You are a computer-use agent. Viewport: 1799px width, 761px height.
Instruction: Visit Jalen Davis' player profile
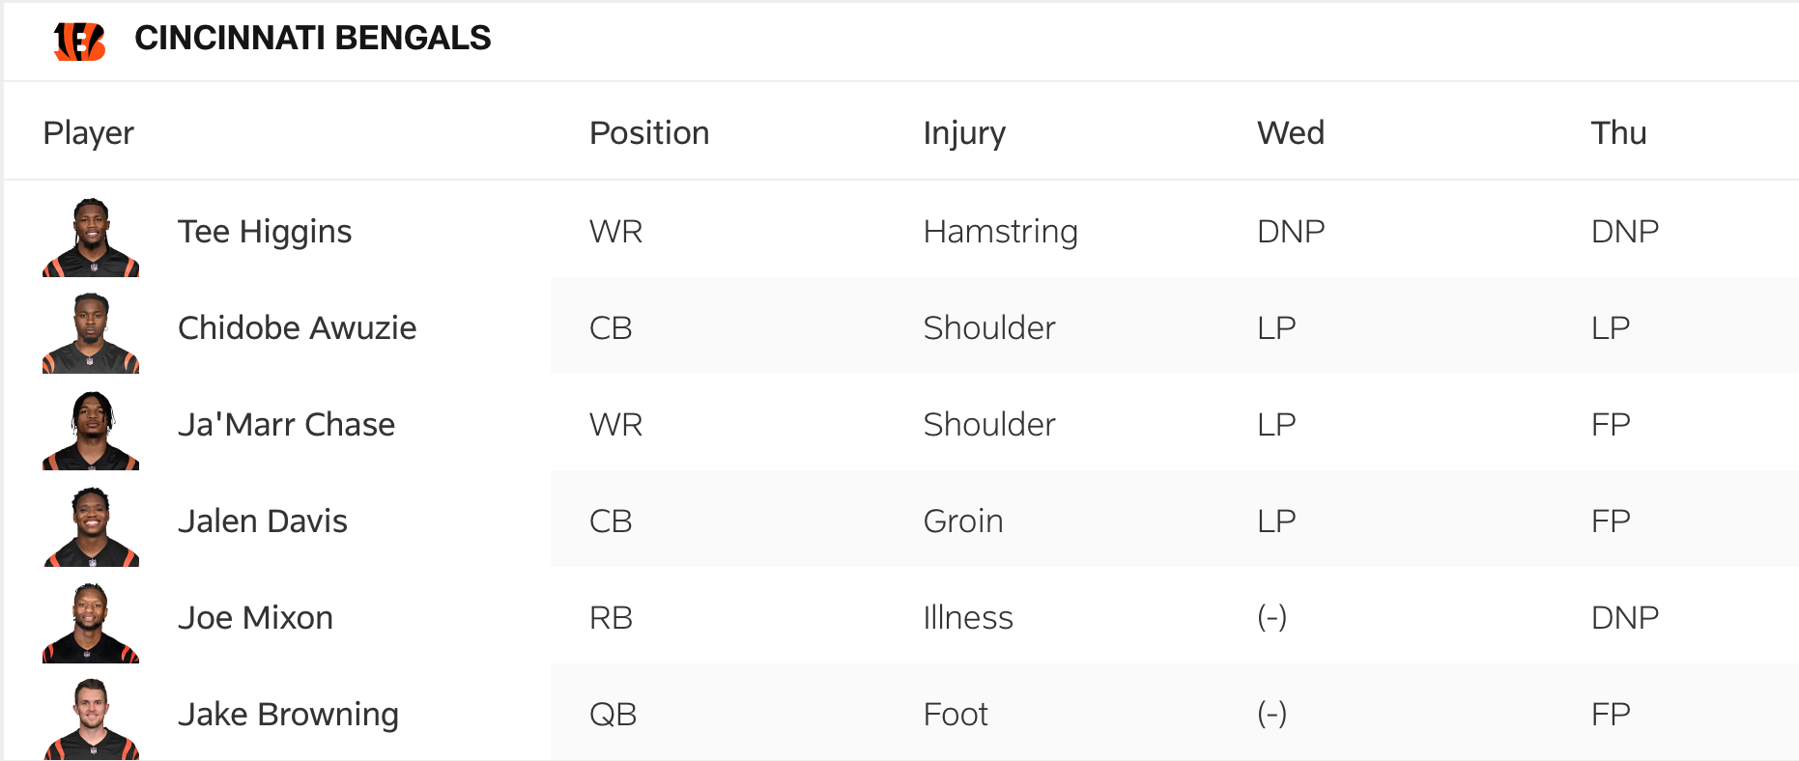[262, 521]
